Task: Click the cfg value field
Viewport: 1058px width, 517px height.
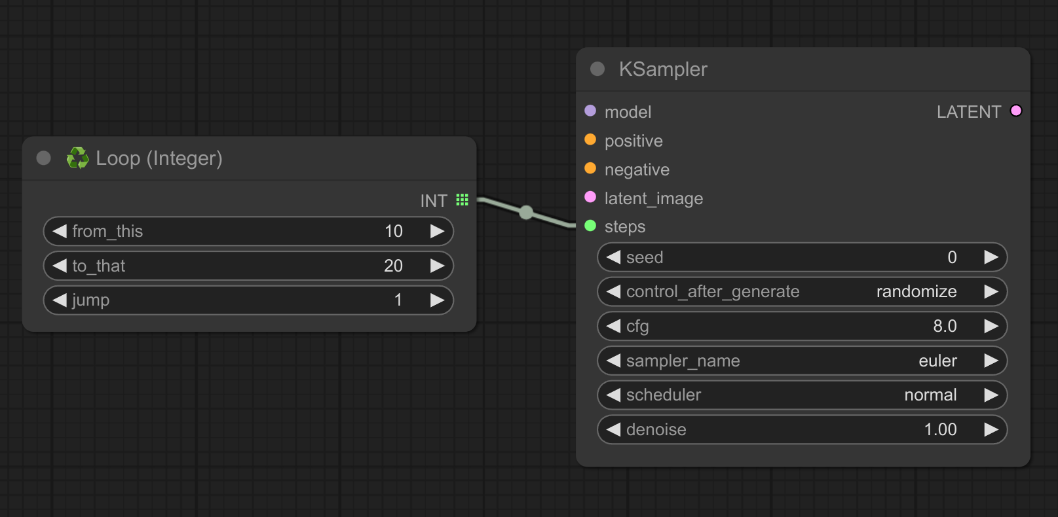Action: click(x=802, y=326)
